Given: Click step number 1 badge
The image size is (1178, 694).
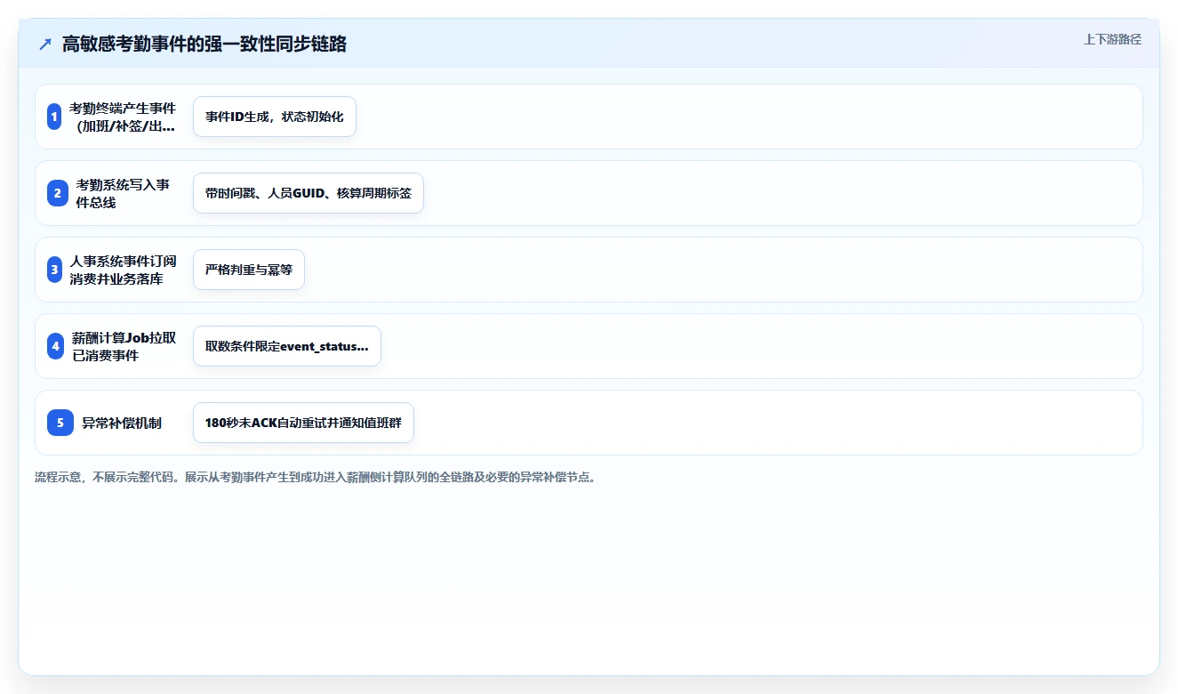Looking at the screenshot, I should pos(54,117).
